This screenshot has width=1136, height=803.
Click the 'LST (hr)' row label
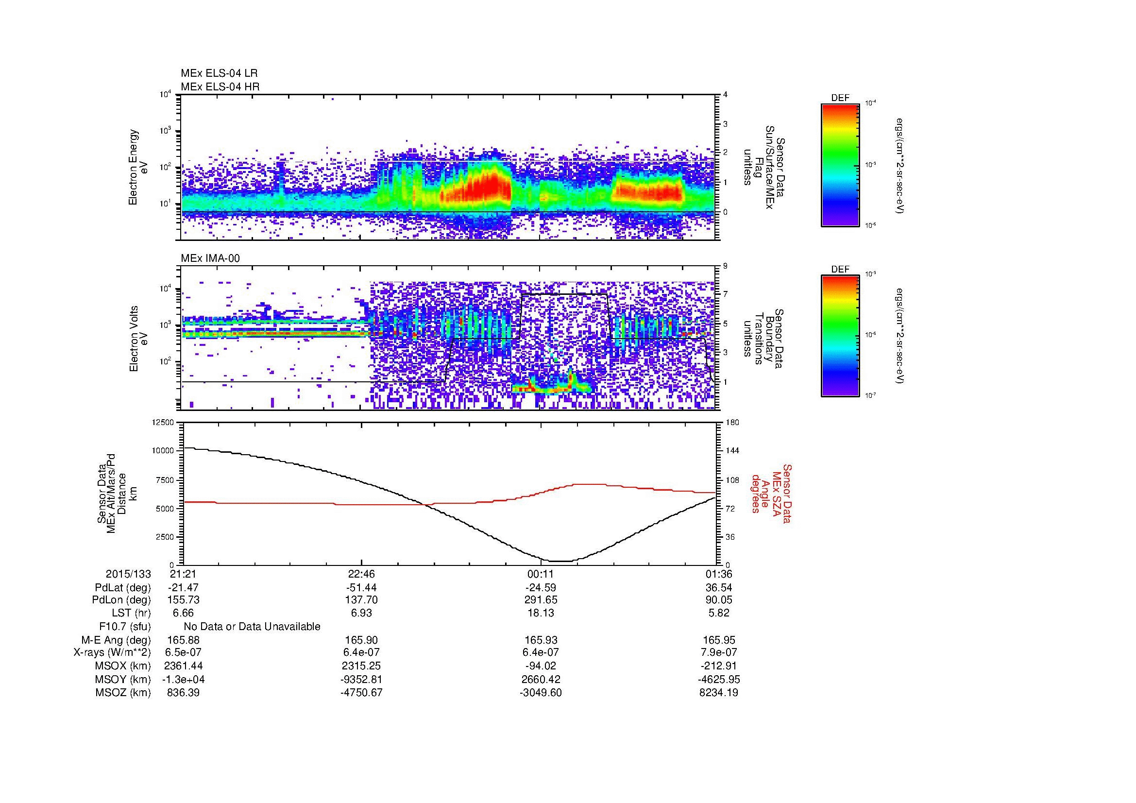tap(131, 613)
